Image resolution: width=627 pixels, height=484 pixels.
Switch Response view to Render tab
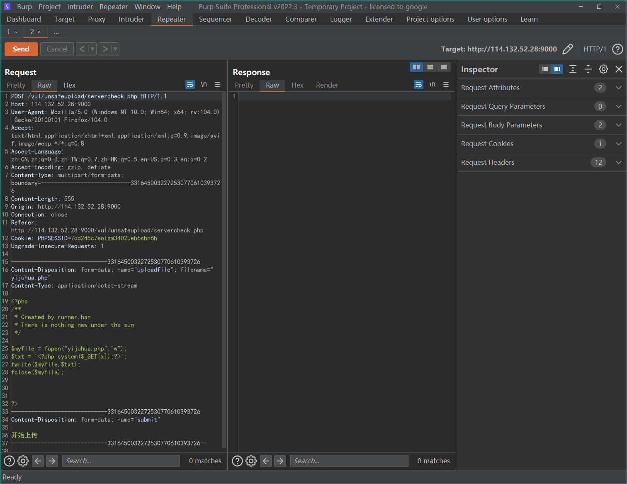pos(327,85)
